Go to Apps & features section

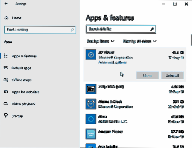(24, 56)
